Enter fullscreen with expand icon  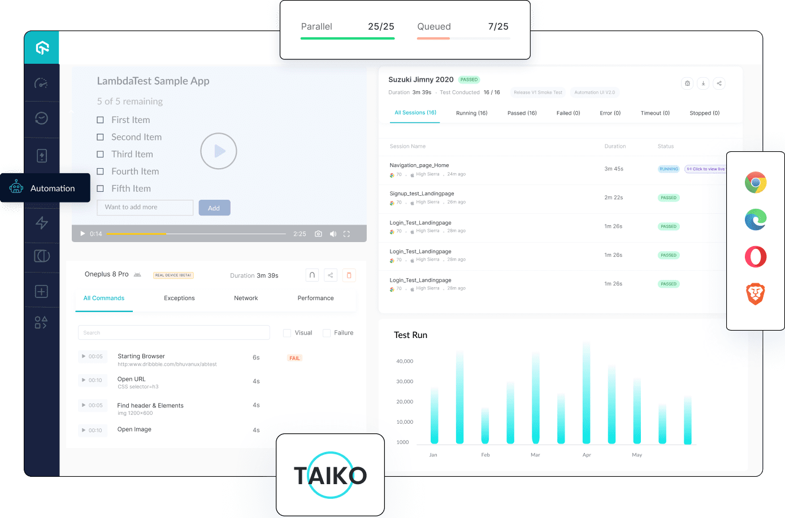pyautogui.click(x=346, y=234)
